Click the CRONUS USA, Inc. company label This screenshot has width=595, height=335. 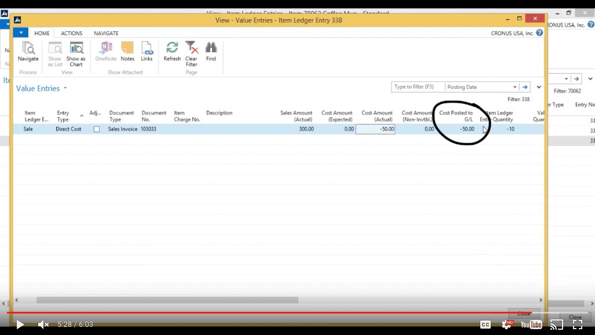click(x=512, y=34)
